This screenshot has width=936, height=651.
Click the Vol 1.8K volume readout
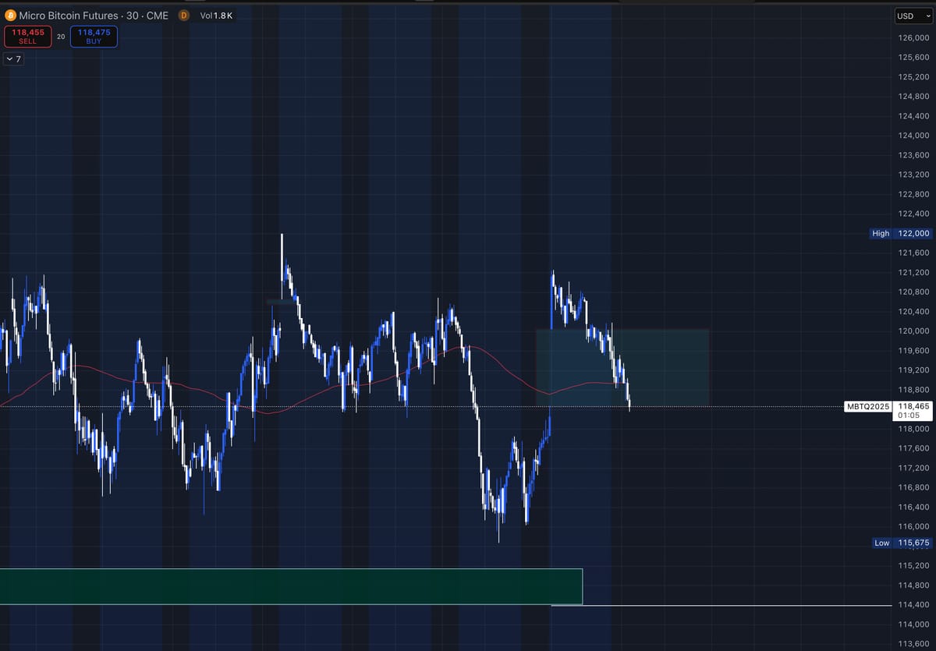216,16
